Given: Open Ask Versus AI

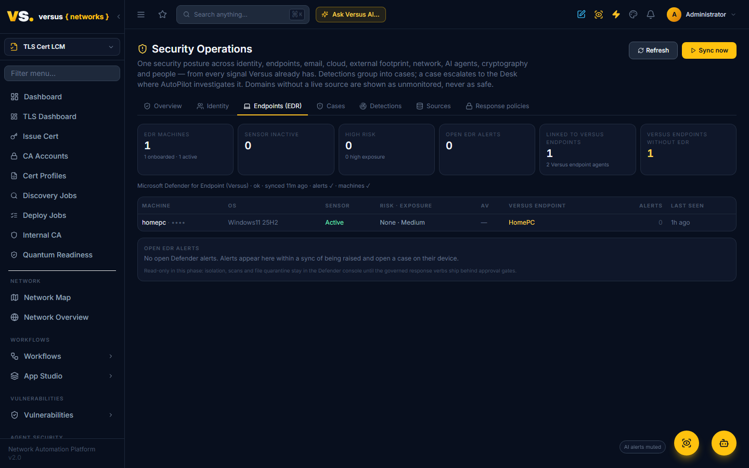Looking at the screenshot, I should [351, 15].
